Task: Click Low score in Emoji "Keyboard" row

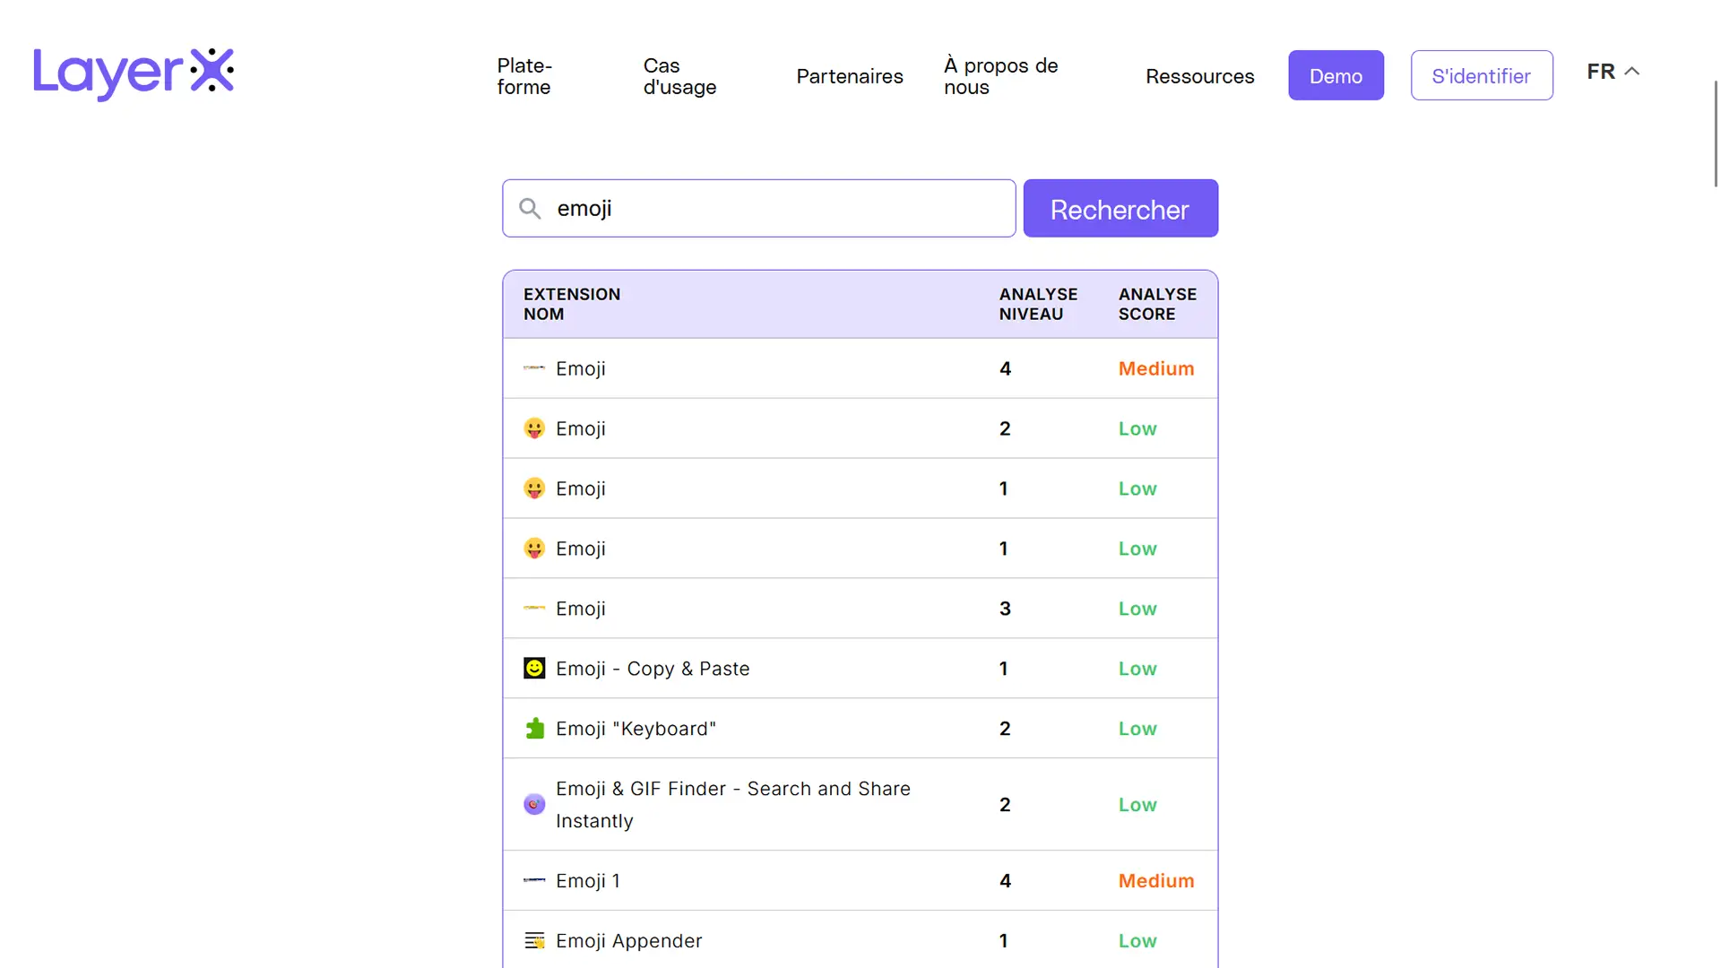Action: (1137, 729)
